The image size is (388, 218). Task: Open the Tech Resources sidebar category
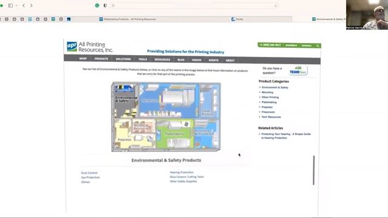(271, 117)
